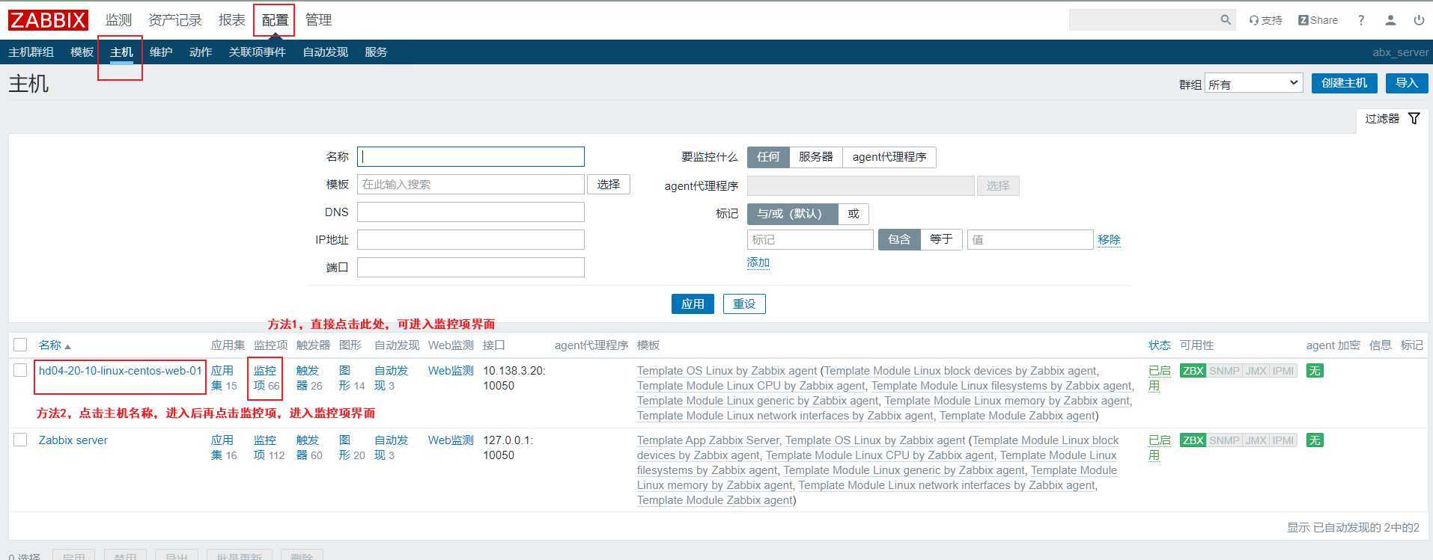Open 监控项 66 for hd04-20-10 host
This screenshot has height=560, width=1433.
[x=266, y=378]
